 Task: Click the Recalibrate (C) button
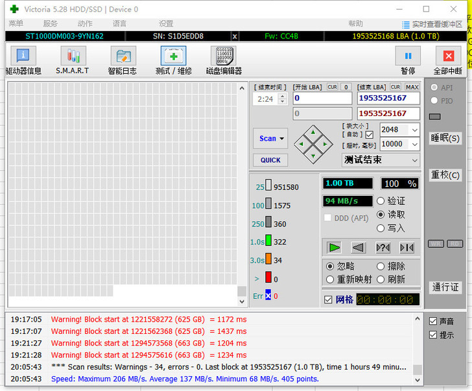tap(445, 174)
